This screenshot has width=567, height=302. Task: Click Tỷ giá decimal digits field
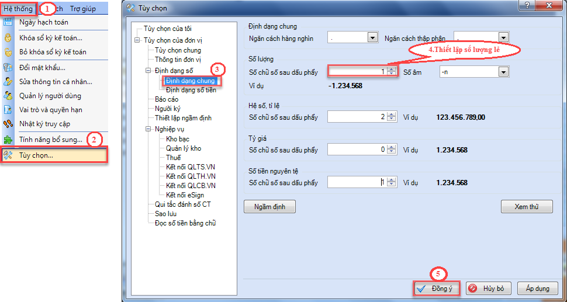357,150
